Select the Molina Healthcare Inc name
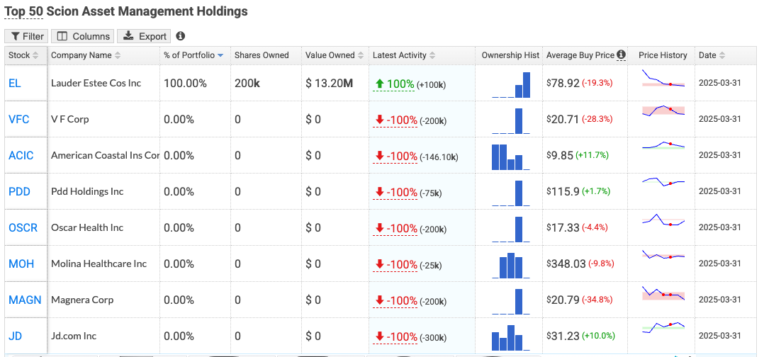 99,263
